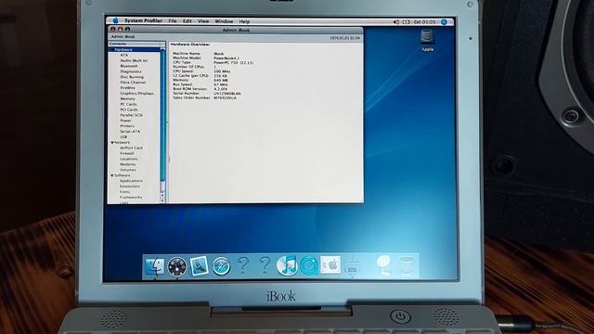Image resolution: width=594 pixels, height=334 pixels.
Task: Click the Memory 640 MB value
Action: [221, 80]
